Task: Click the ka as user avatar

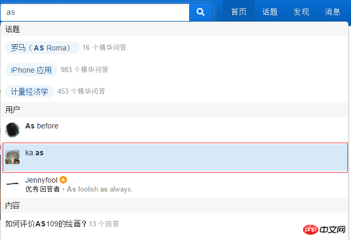Action: point(12,157)
